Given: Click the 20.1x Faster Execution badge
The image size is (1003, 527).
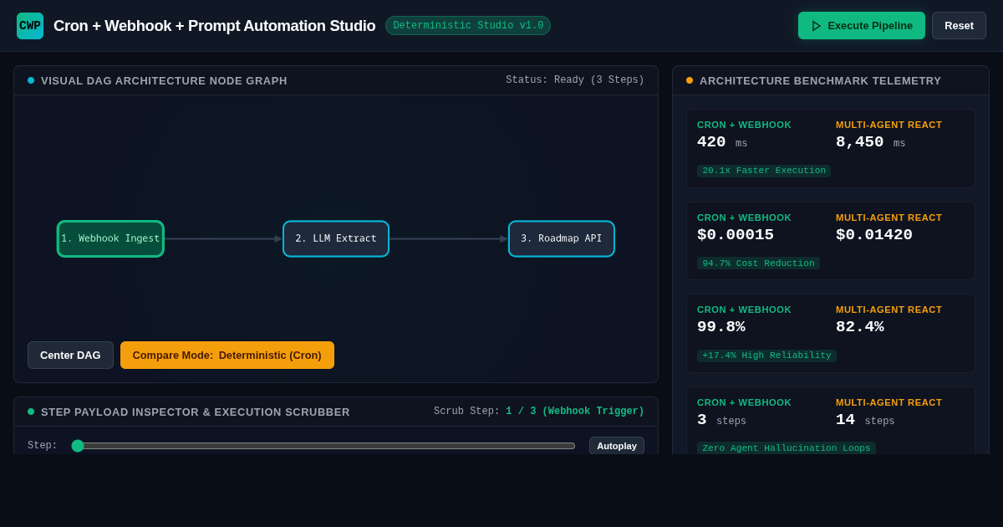Looking at the screenshot, I should pos(764,171).
